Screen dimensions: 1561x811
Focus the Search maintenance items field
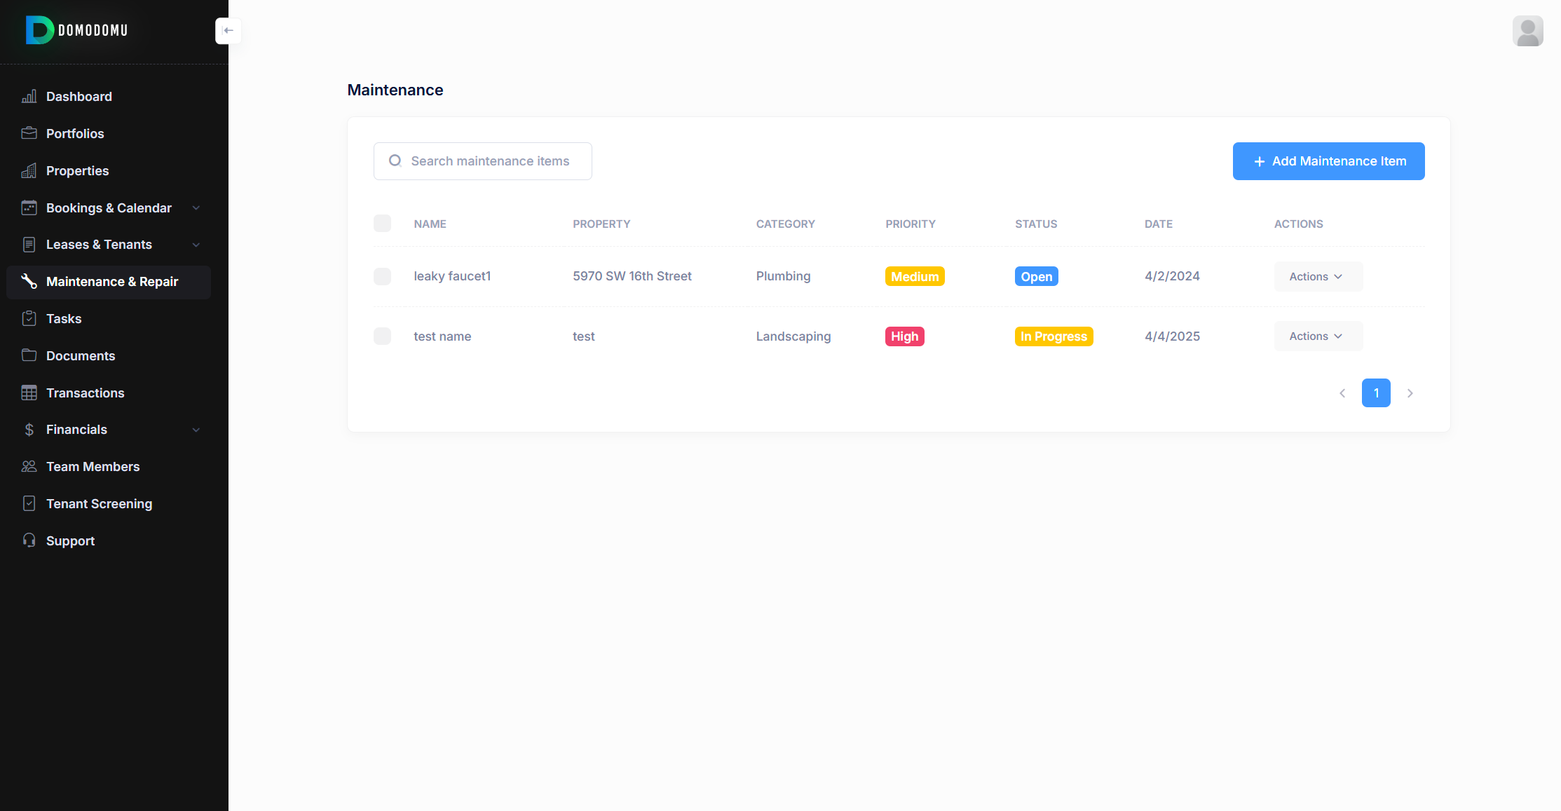(x=491, y=161)
